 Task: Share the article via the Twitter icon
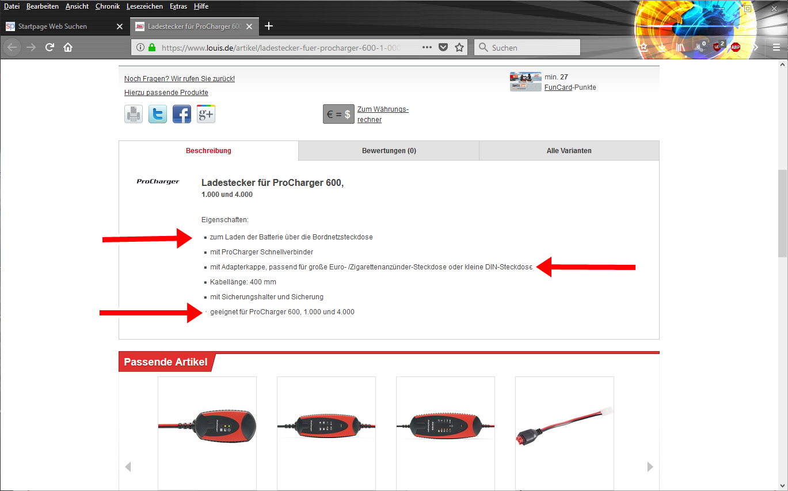(x=158, y=114)
